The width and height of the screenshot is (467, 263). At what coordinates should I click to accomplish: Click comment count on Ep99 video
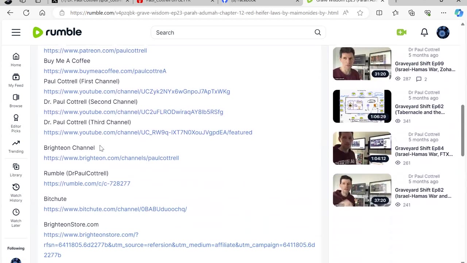(x=422, y=79)
